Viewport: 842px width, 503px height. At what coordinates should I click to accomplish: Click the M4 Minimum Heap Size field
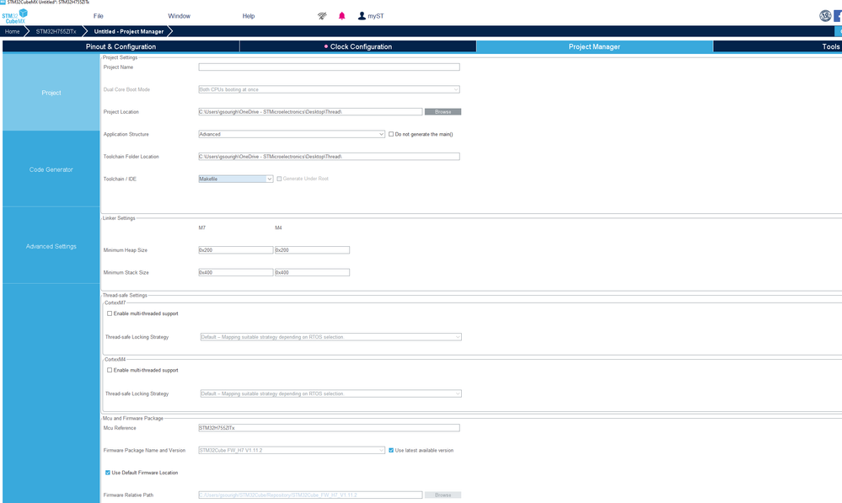312,250
